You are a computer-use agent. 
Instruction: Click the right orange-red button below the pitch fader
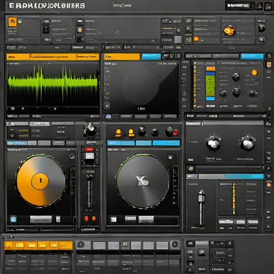pos(94,218)
